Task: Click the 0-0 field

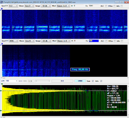Action: click(x=62, y=81)
